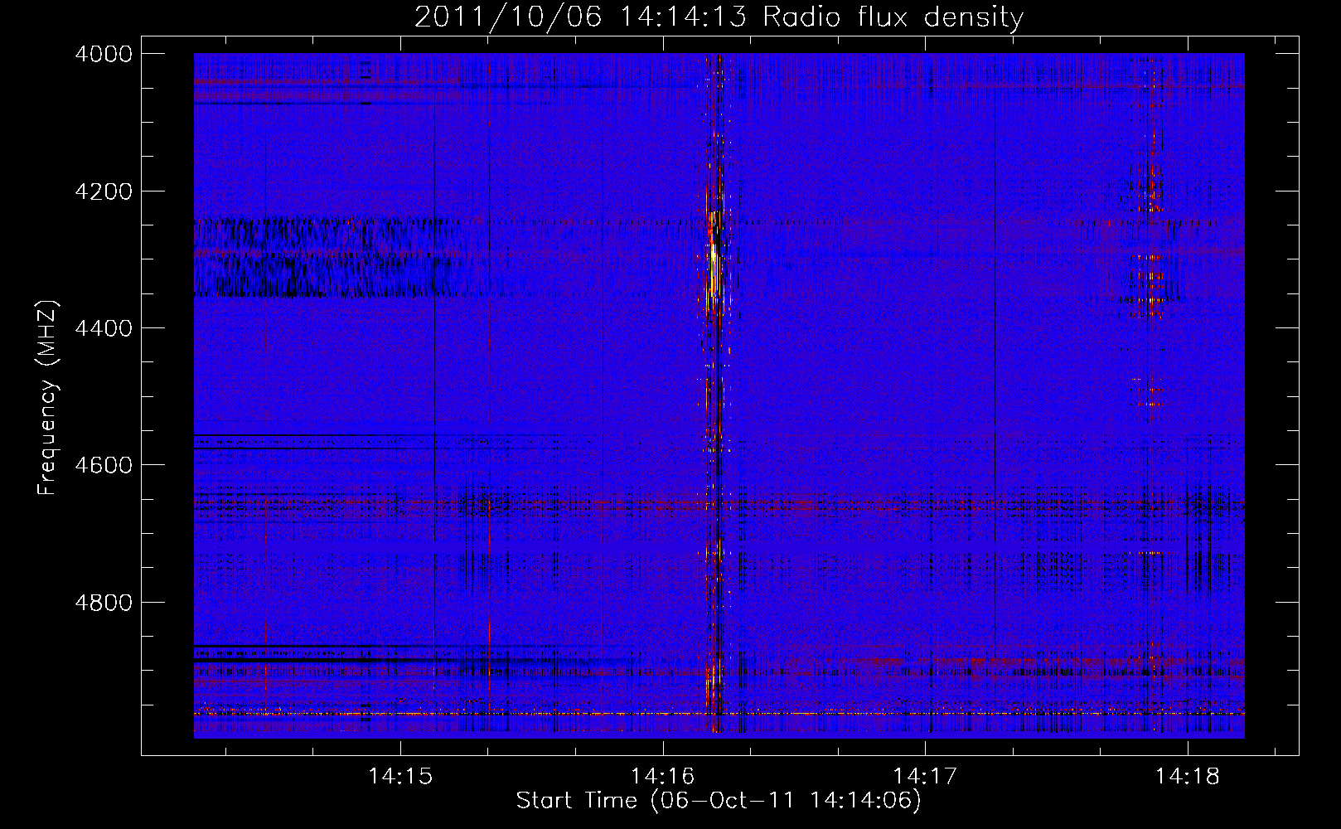Click the 4200 frequency axis label

(x=104, y=191)
